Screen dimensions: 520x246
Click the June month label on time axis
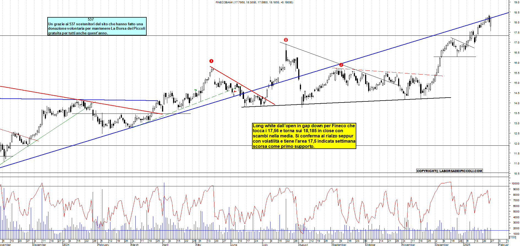click(x=234, y=245)
